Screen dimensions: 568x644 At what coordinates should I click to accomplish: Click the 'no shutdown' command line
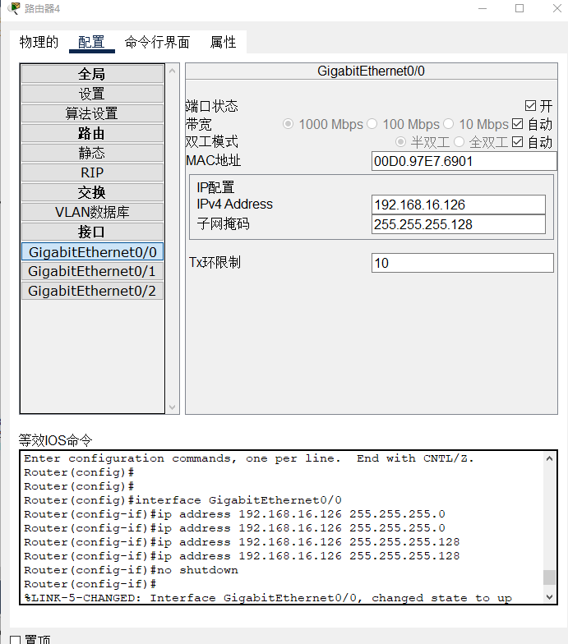(132, 570)
